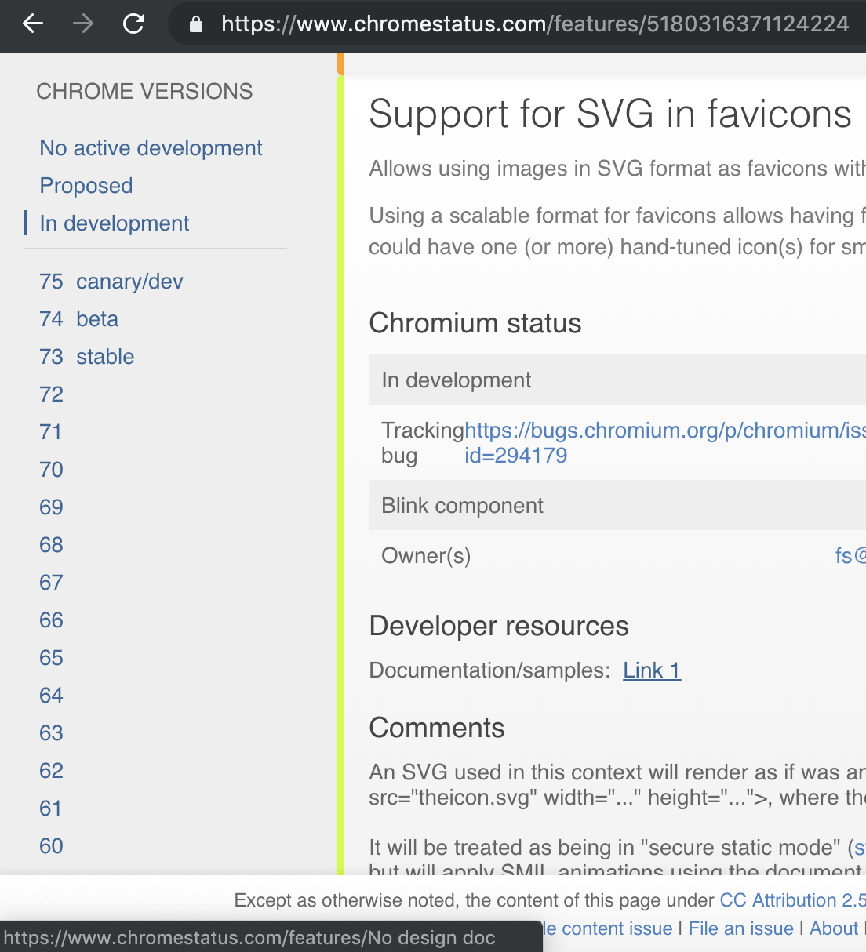The width and height of the screenshot is (866, 952).
Task: Reload the current page
Action: coord(133,24)
